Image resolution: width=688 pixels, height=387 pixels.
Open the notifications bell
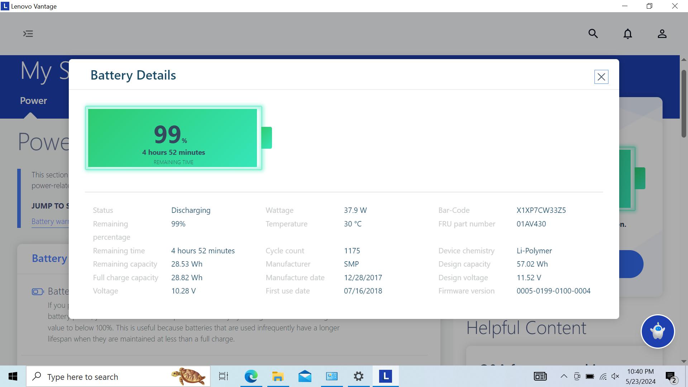pyautogui.click(x=627, y=34)
